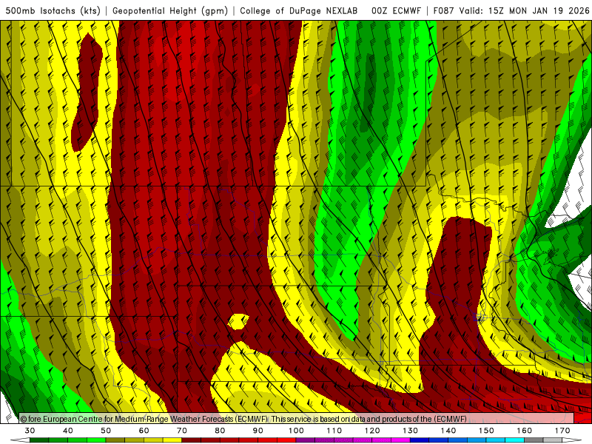
Task: Click the '70' label on the color scale
Action: pyautogui.click(x=182, y=431)
